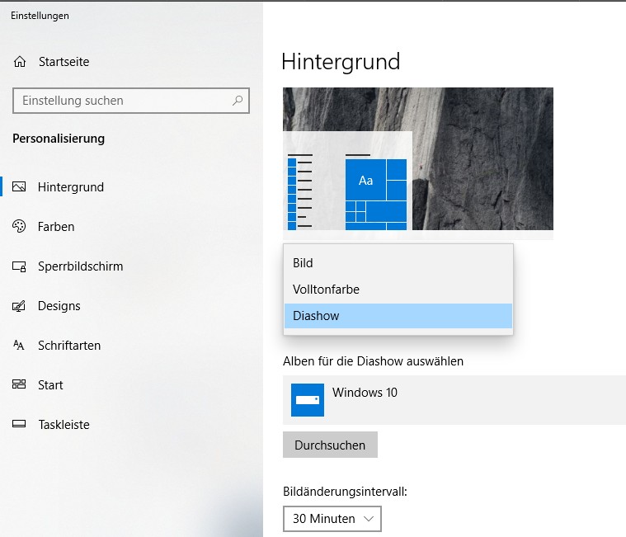Click into the Einstellung suchen field
This screenshot has width=626, height=537.
click(x=131, y=101)
